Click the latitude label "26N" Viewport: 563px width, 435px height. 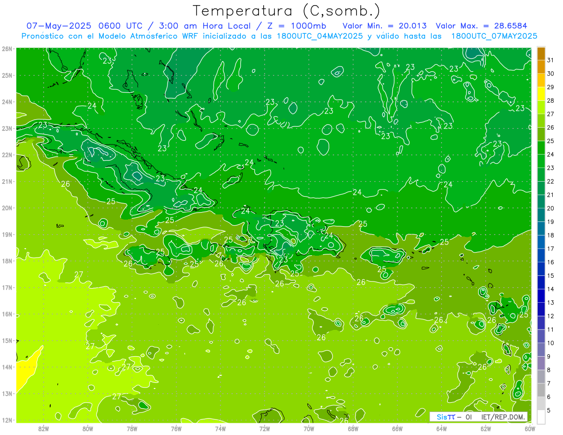coord(8,49)
